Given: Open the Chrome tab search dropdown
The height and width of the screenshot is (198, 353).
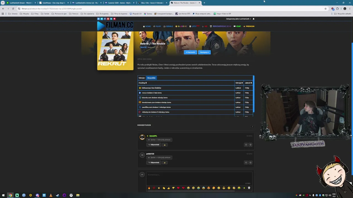Looking at the screenshot, I should point(3,3).
